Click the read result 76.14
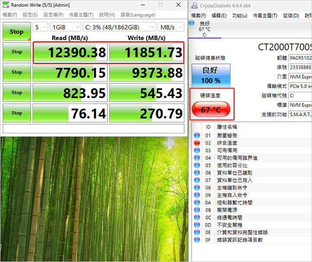The width and height of the screenshot is (312, 262). [x=70, y=113]
